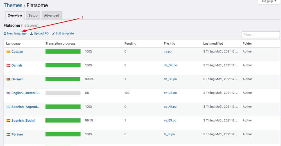Click the Catalan flag icon
Image resolution: width=281 pixels, height=146 pixels.
click(8, 52)
